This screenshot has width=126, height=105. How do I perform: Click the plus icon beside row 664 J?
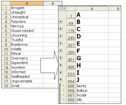click(60, 80)
